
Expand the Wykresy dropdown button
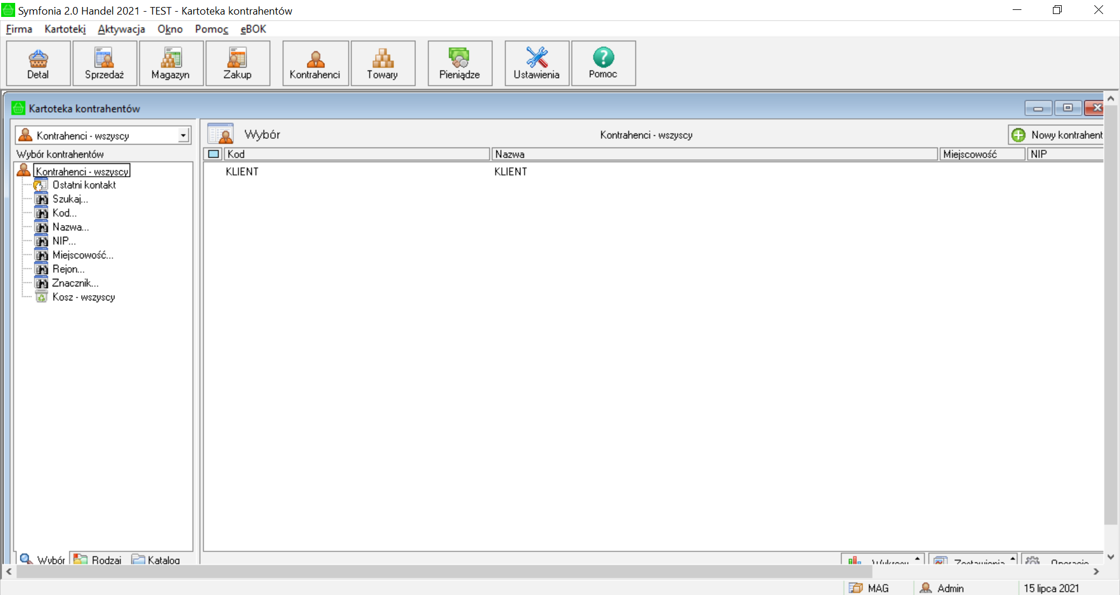point(882,560)
